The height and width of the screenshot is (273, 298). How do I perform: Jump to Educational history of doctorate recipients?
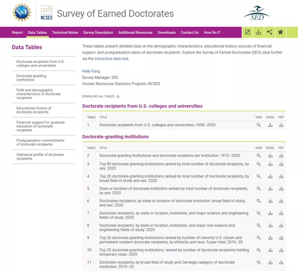[x=34, y=110]
